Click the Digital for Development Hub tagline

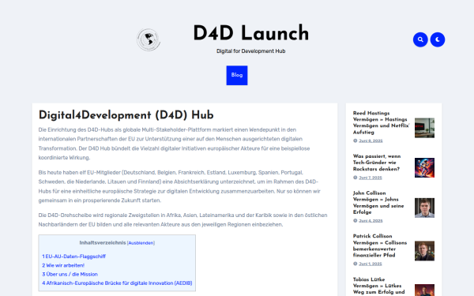(x=251, y=51)
